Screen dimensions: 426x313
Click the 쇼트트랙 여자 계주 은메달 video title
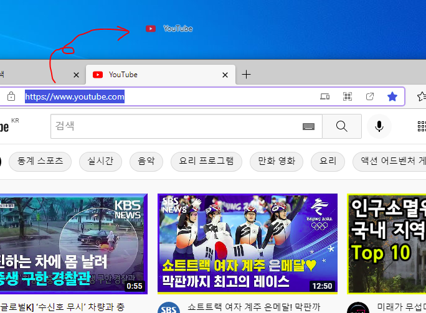pyautogui.click(x=254, y=307)
